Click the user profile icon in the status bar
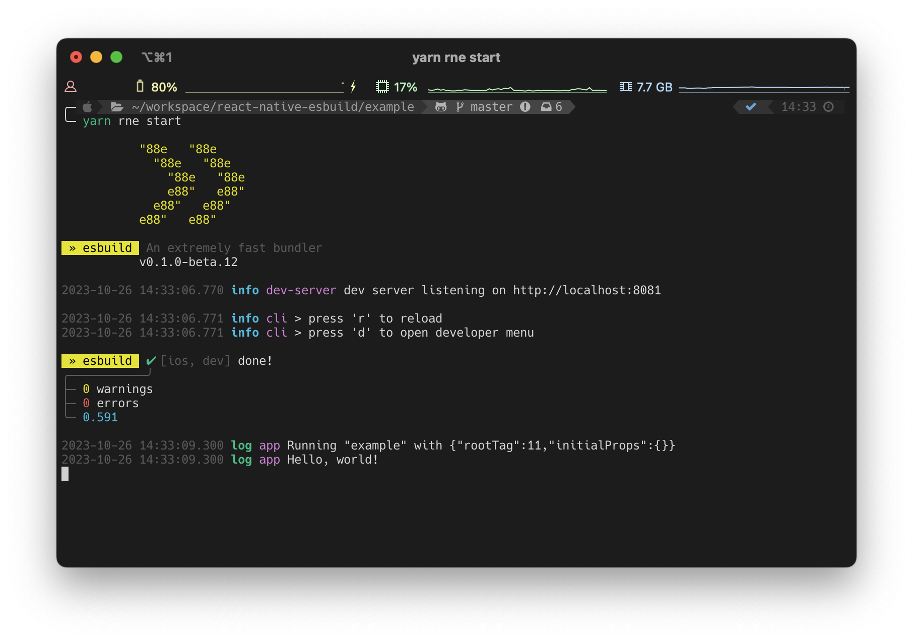Viewport: 913px width, 642px height. point(71,86)
